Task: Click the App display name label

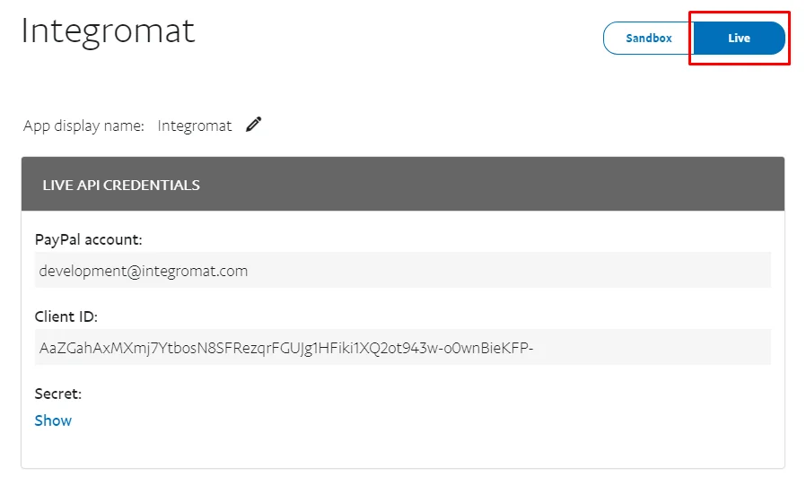Action: [x=83, y=126]
